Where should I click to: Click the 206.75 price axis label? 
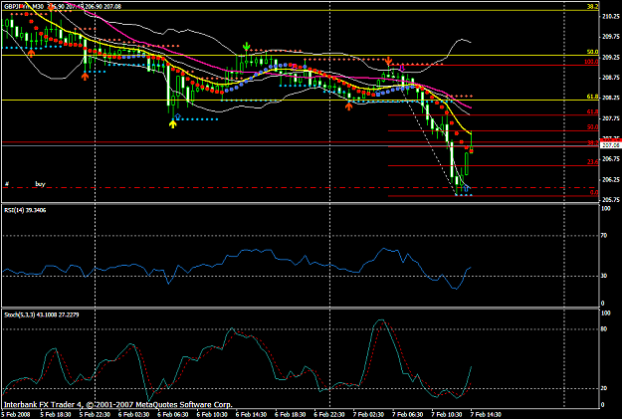tap(611, 159)
